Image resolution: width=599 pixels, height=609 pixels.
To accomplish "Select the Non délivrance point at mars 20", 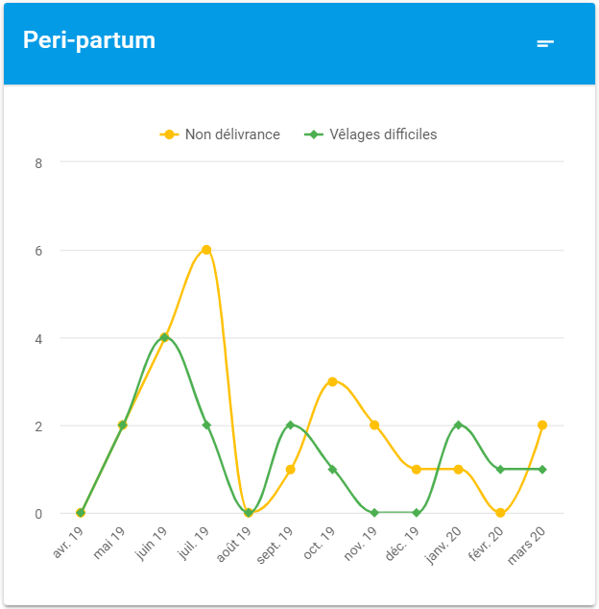I will (542, 426).
